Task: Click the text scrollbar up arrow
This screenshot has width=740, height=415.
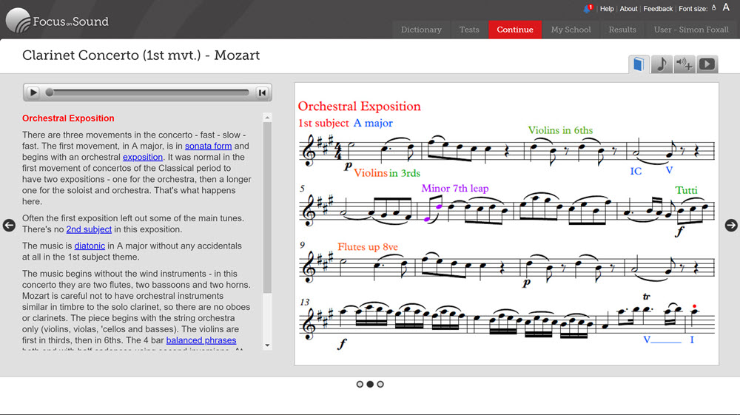Action: coord(268,118)
